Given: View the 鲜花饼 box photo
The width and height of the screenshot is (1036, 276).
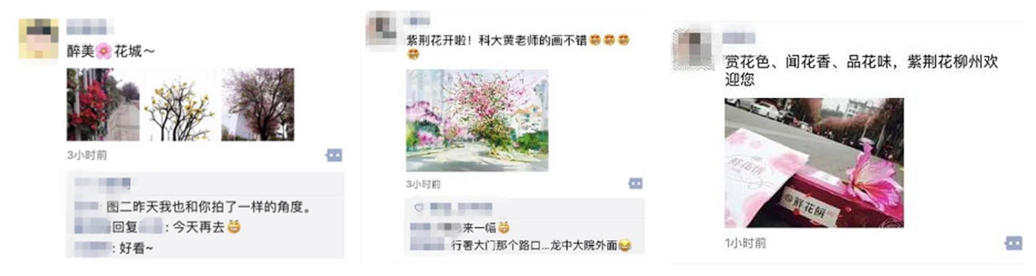Looking at the screenshot, I should (x=814, y=163).
